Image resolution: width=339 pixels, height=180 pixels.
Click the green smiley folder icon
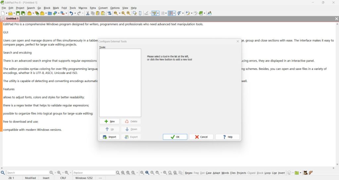pyautogui.click(x=297, y=173)
